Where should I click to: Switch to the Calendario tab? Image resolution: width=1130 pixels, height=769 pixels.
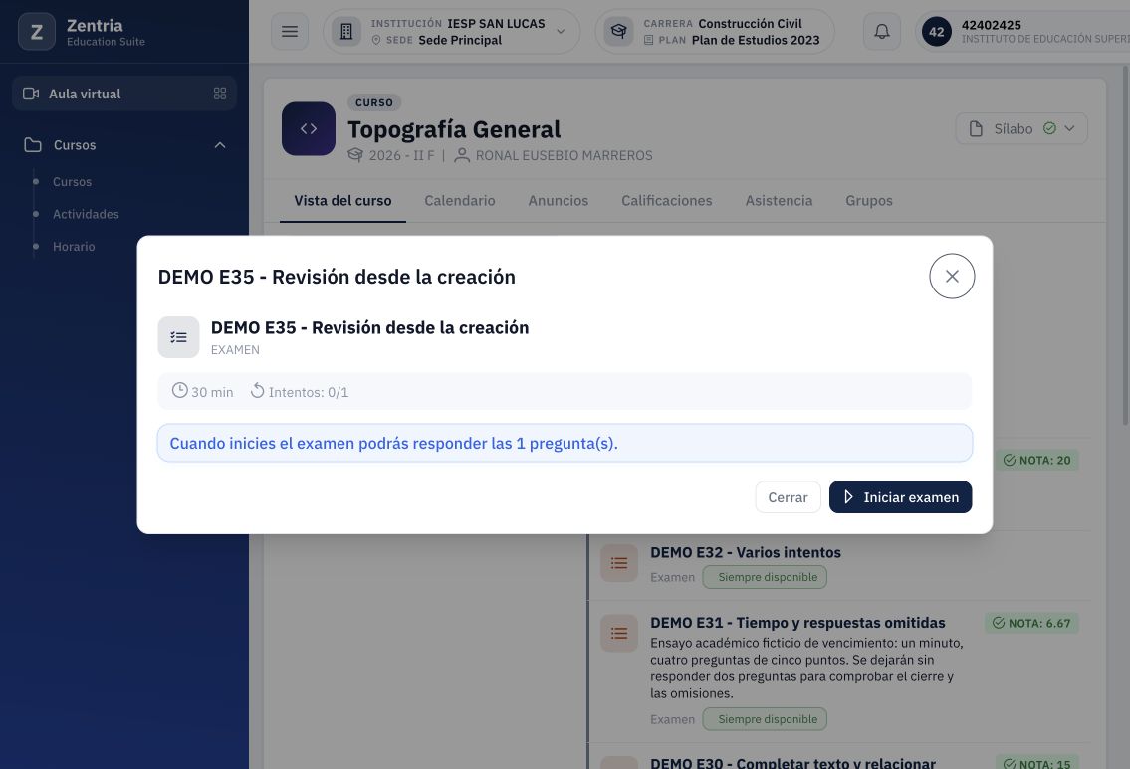pos(460,201)
